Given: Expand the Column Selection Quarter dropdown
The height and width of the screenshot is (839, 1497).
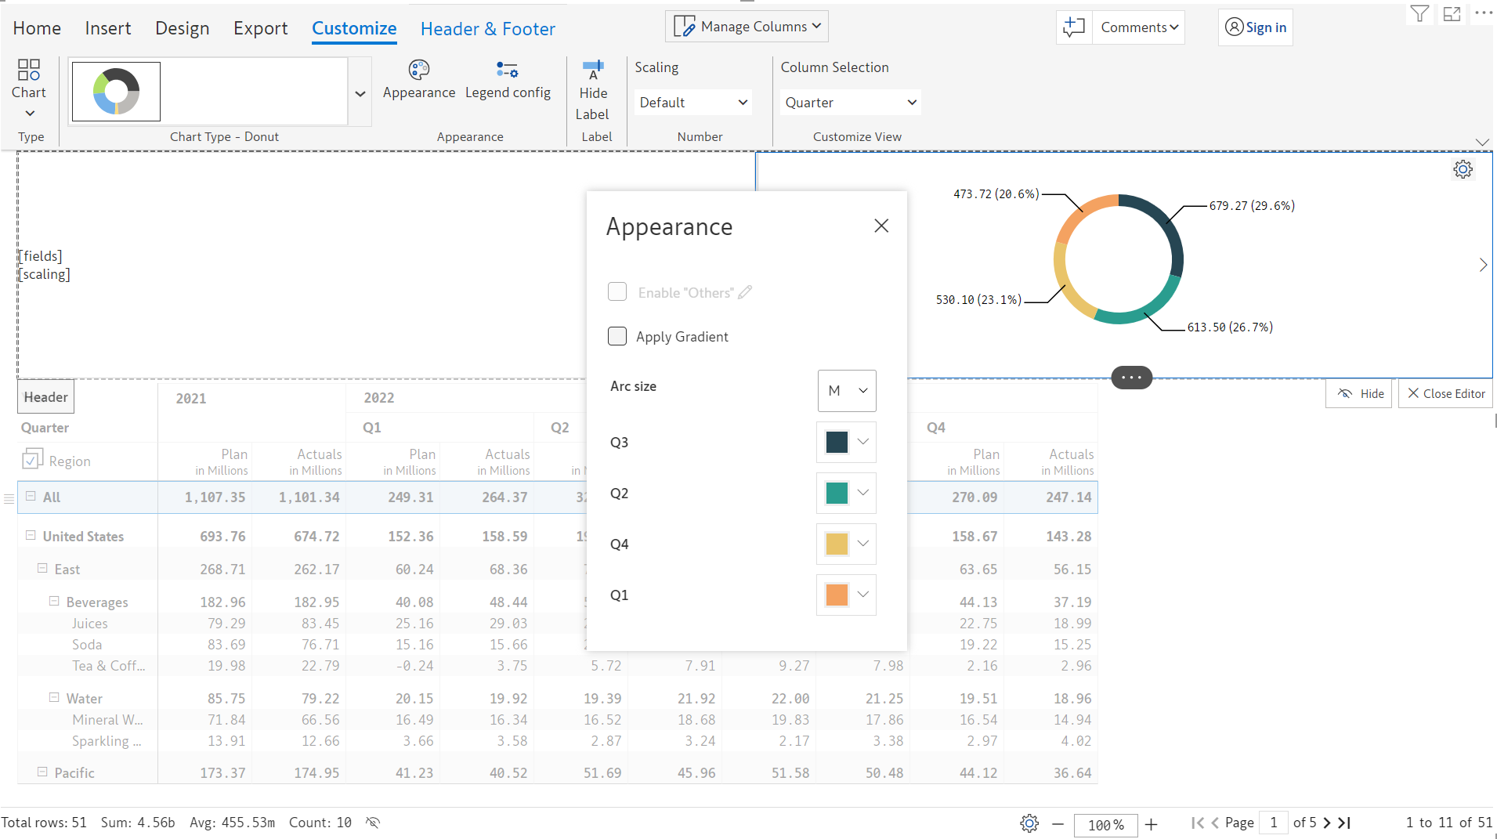Looking at the screenshot, I should click(x=850, y=103).
